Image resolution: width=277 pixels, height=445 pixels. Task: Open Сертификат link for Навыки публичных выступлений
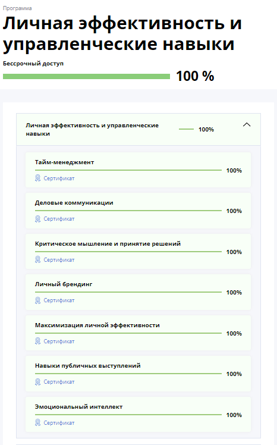[x=59, y=382]
